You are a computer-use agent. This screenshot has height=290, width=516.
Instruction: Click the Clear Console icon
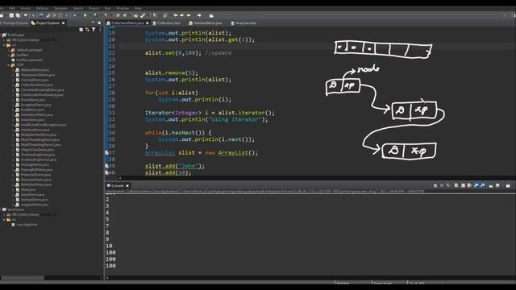(x=456, y=186)
